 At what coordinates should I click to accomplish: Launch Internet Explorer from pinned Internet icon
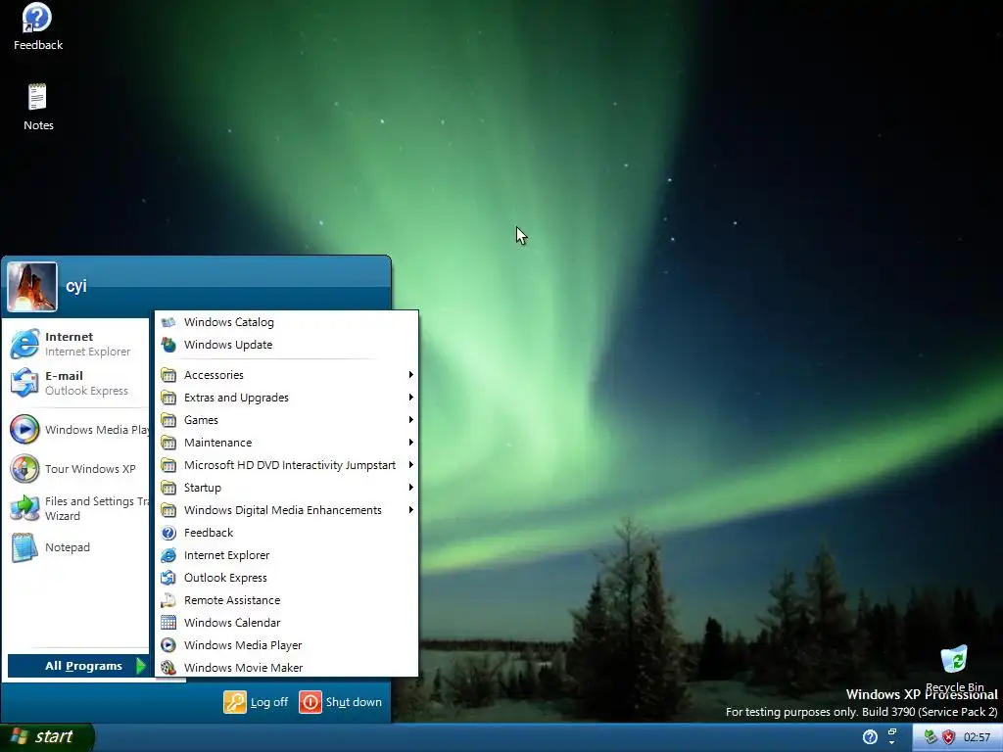(x=24, y=344)
